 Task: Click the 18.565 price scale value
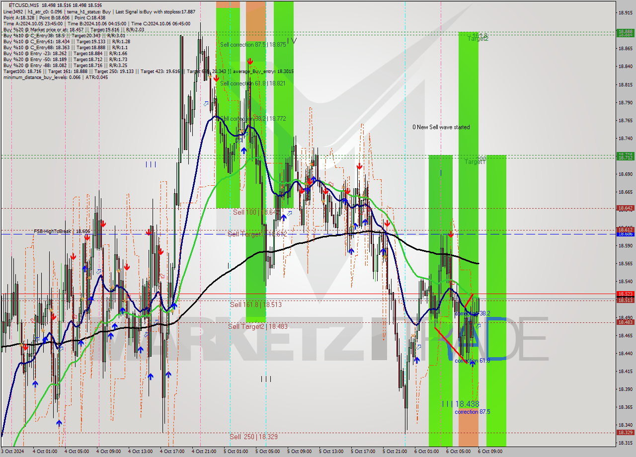[625, 263]
